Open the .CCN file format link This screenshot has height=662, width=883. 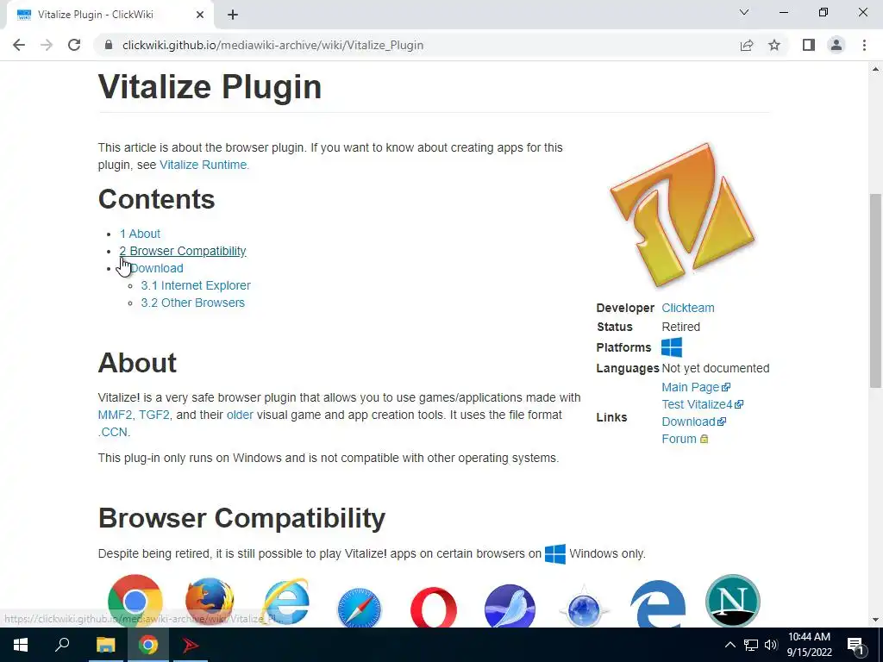point(114,433)
